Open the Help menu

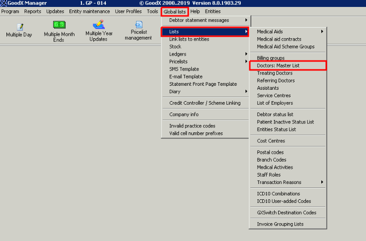[195, 11]
